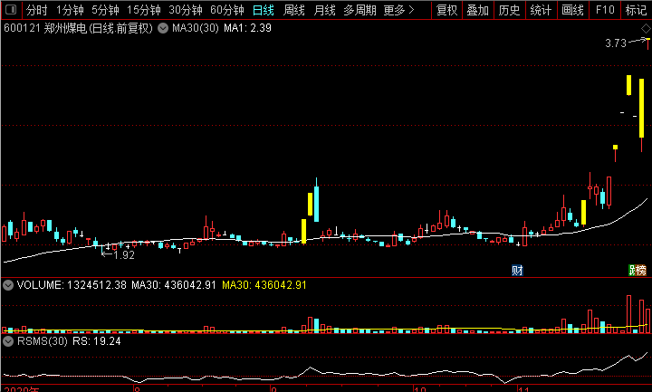Click the RS: 19.24 value label

(97, 341)
